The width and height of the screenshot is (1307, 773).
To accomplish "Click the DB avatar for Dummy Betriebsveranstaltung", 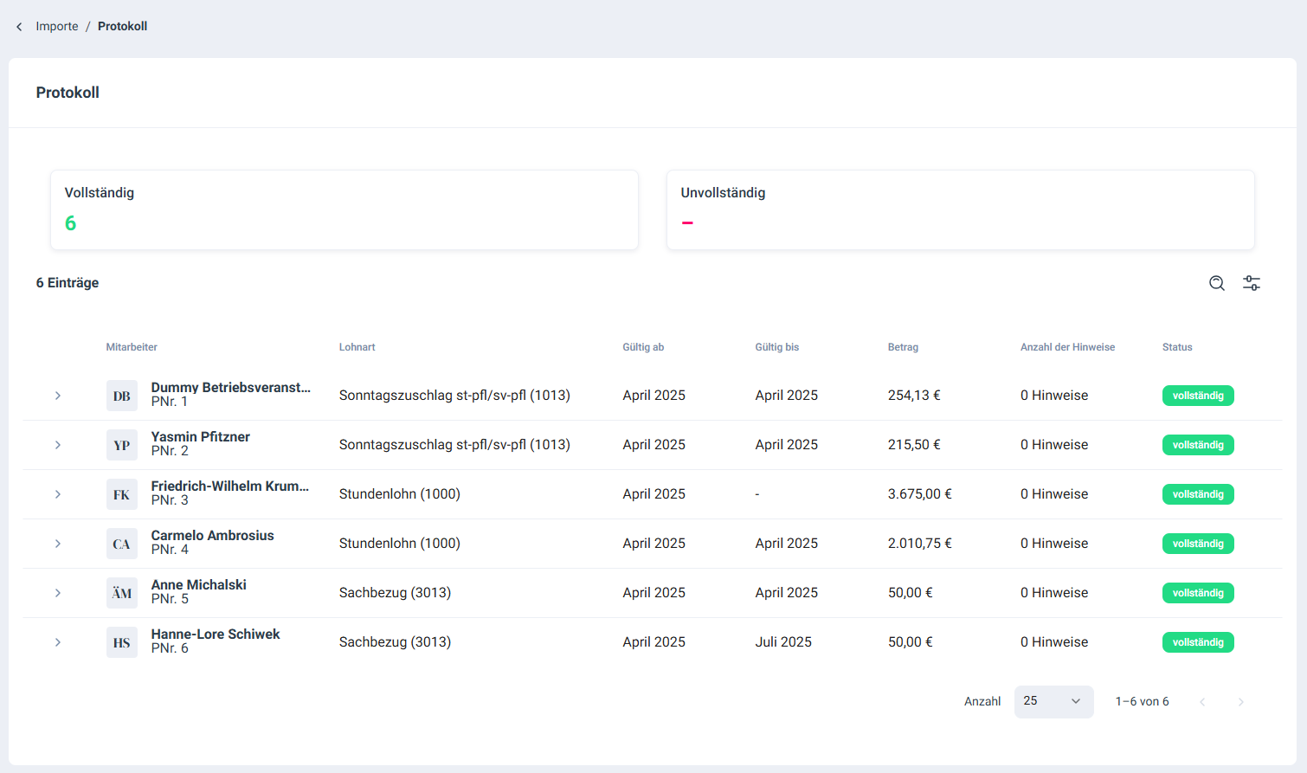I will pyautogui.click(x=121, y=396).
